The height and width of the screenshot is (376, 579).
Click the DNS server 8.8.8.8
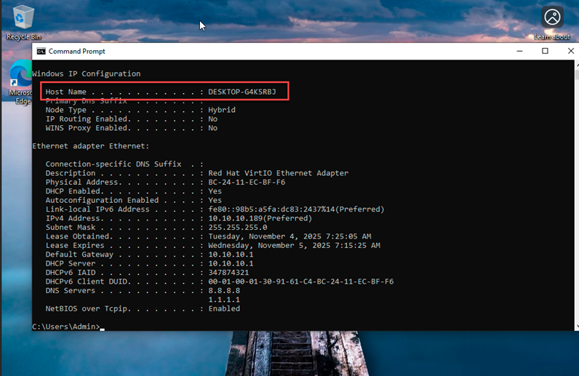click(x=224, y=291)
